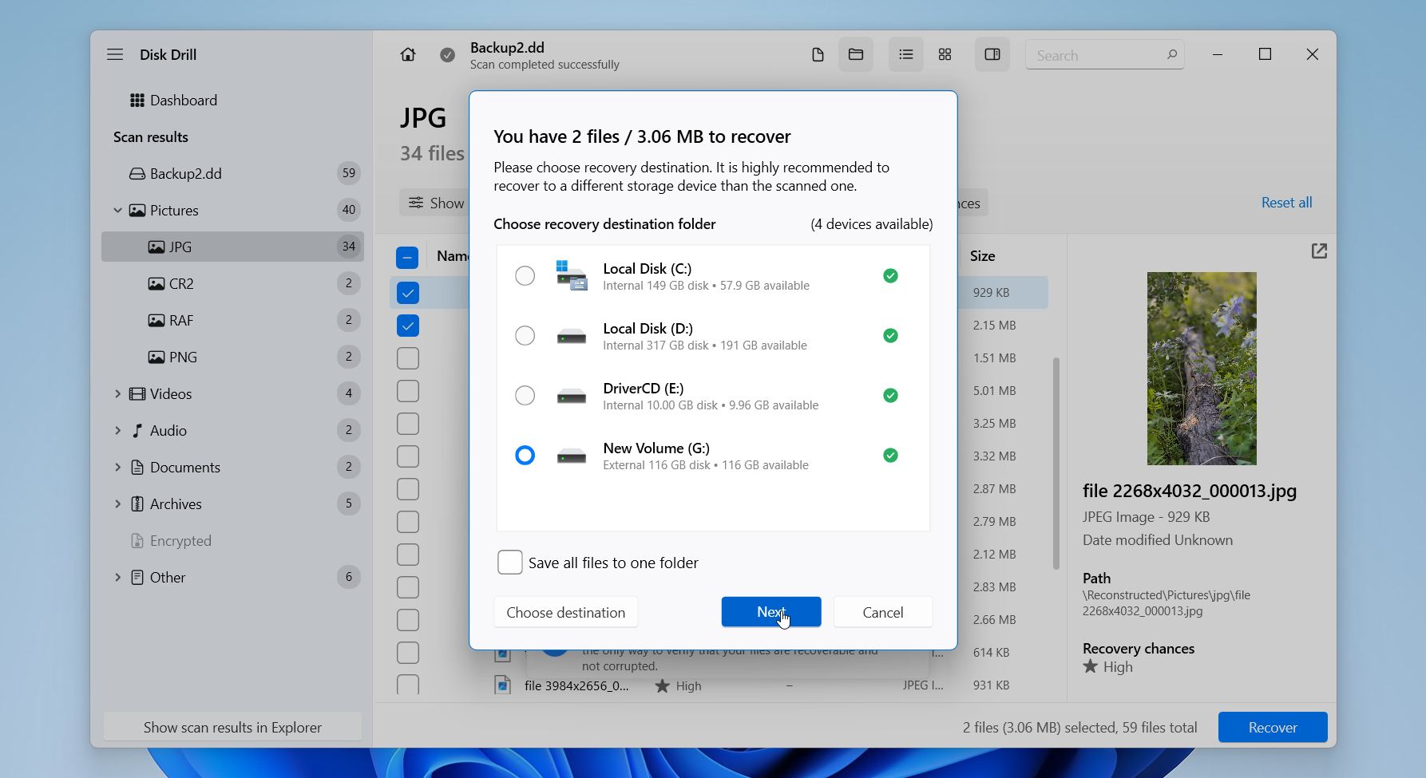Click the search magnifier icon
Viewport: 1426px width, 778px height.
[x=1172, y=55]
